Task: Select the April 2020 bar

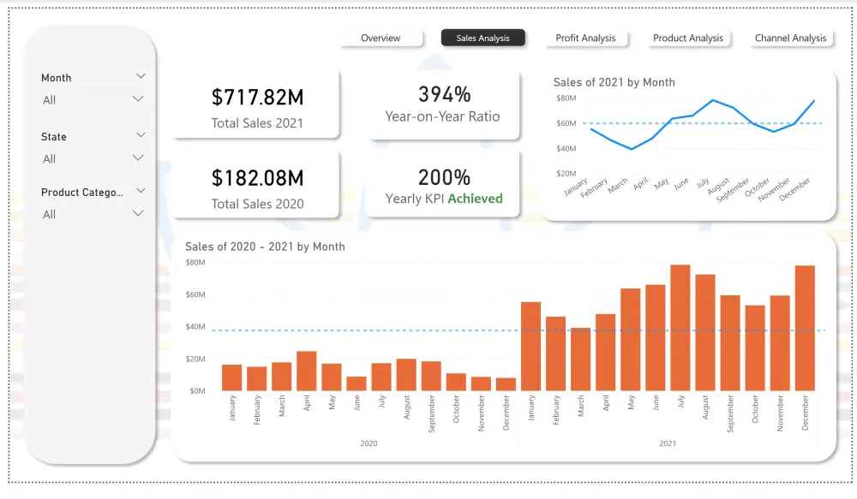Action: pyautogui.click(x=307, y=371)
